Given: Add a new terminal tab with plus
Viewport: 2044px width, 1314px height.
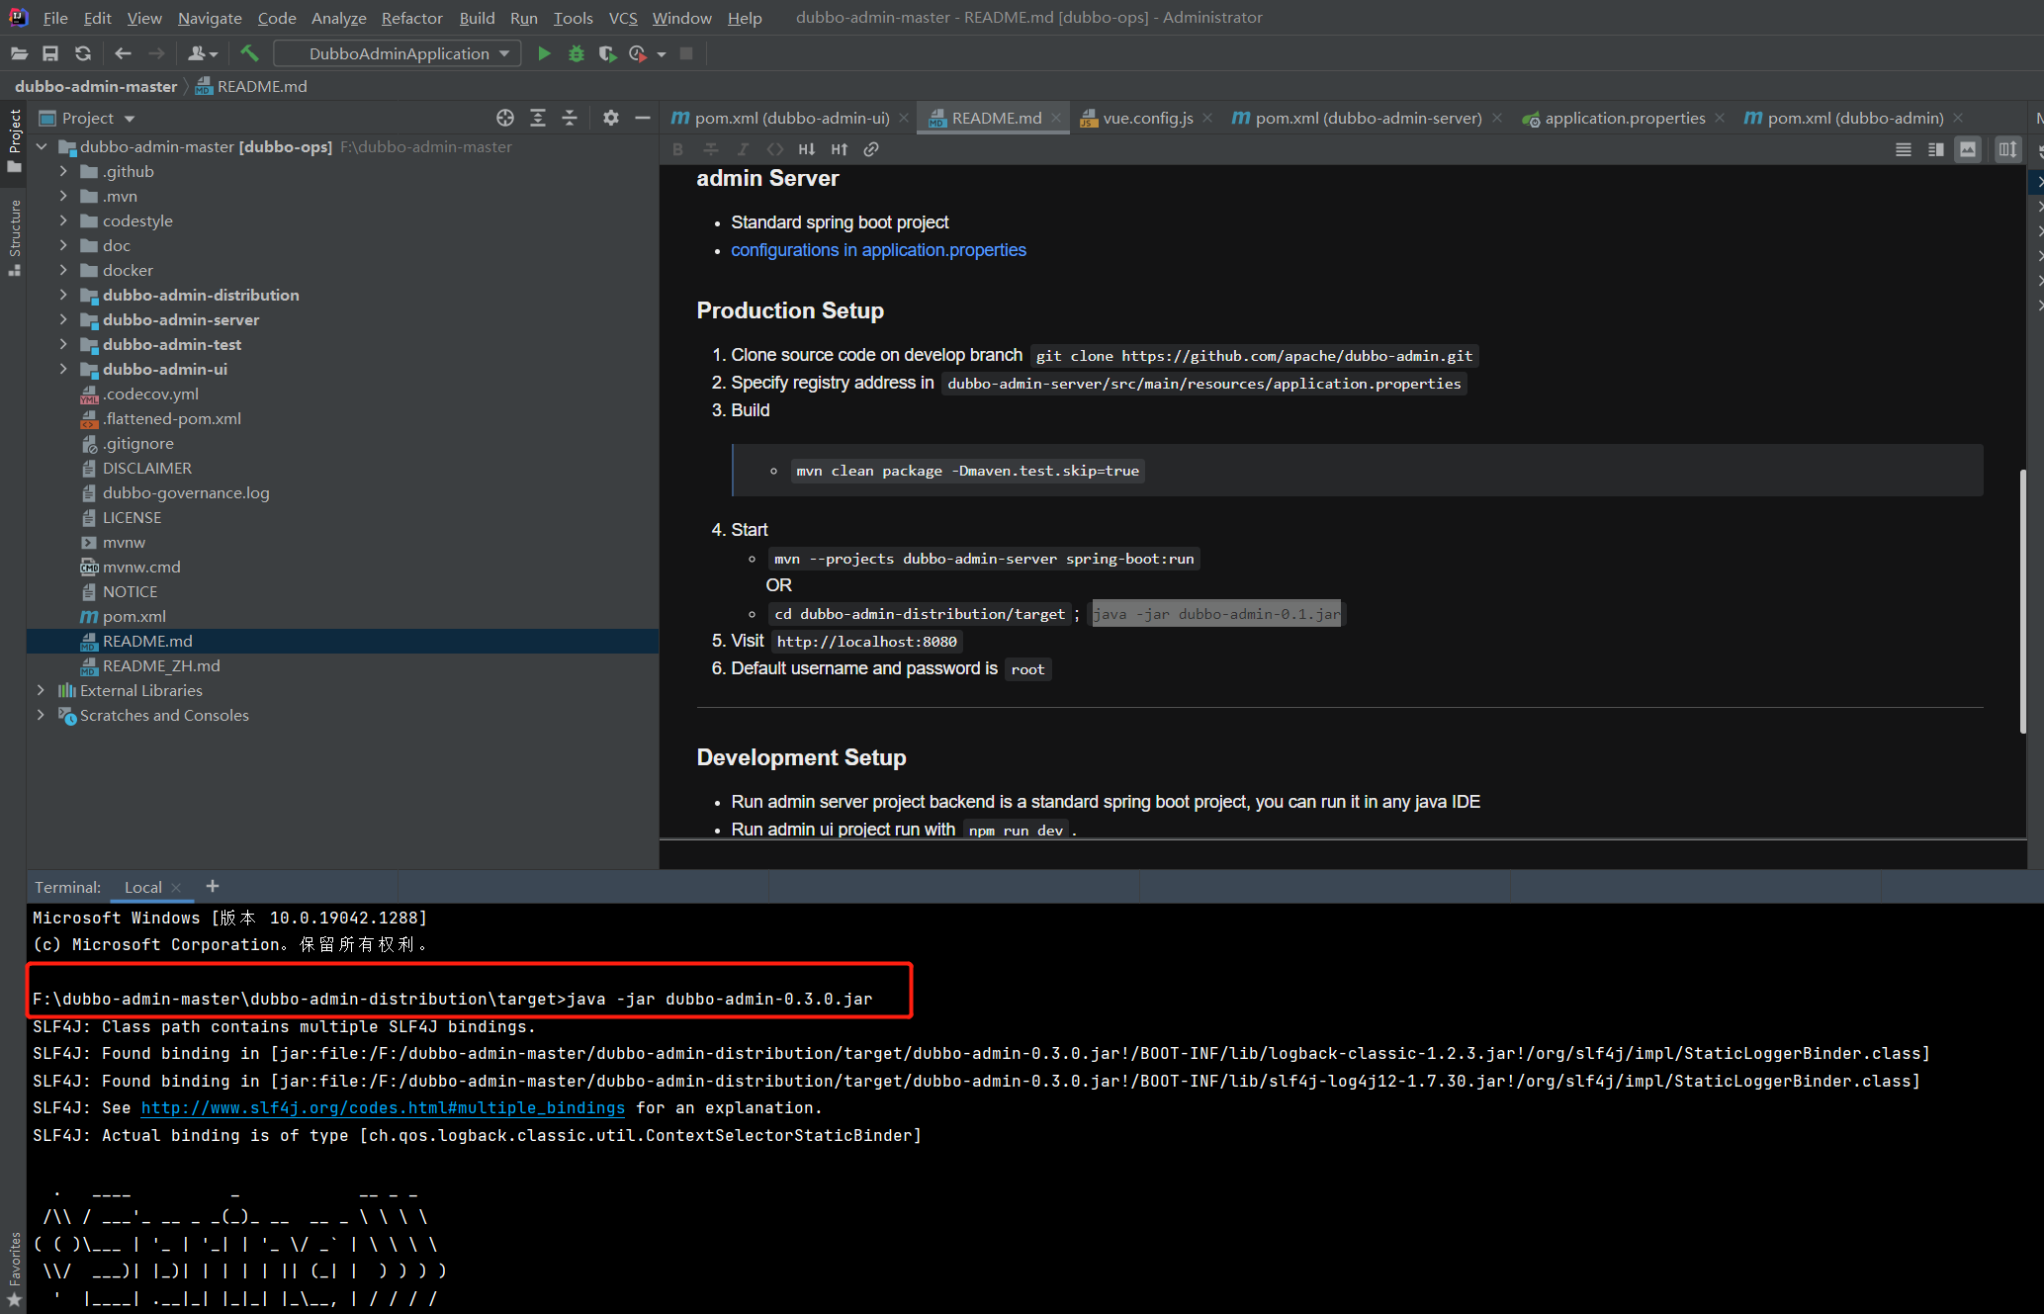Looking at the screenshot, I should [213, 886].
